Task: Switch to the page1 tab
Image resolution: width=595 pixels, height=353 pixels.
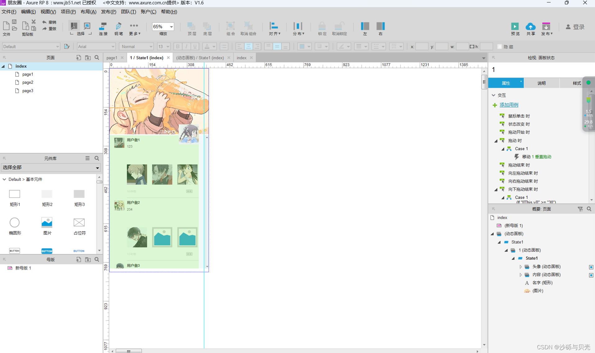Action: click(112, 58)
